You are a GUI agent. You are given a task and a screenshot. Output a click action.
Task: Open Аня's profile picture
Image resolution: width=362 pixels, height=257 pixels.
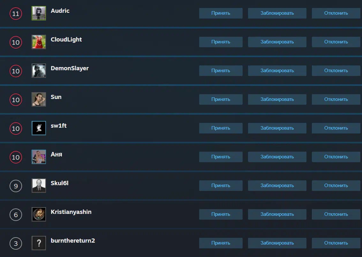point(39,157)
